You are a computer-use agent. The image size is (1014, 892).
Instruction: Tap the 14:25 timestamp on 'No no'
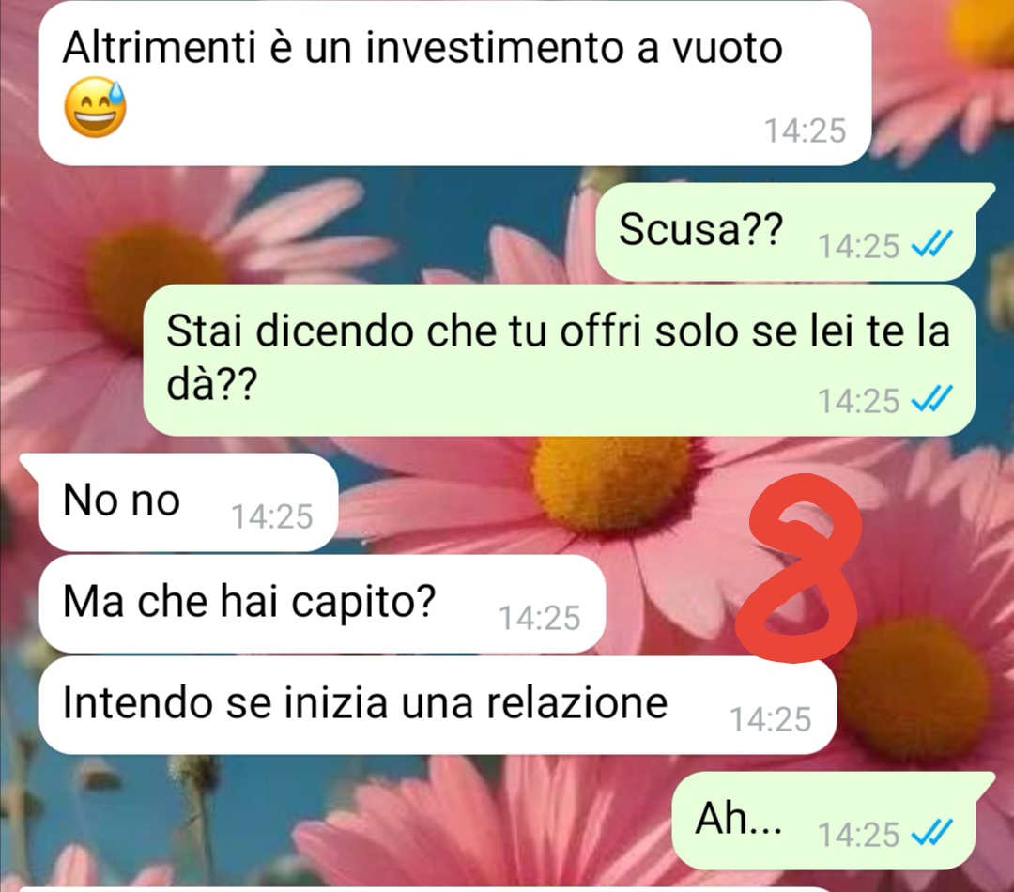point(271,516)
